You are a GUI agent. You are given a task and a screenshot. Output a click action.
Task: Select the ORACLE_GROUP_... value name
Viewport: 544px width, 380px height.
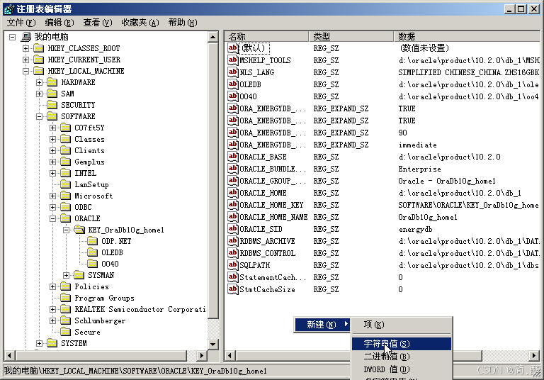[x=273, y=181]
